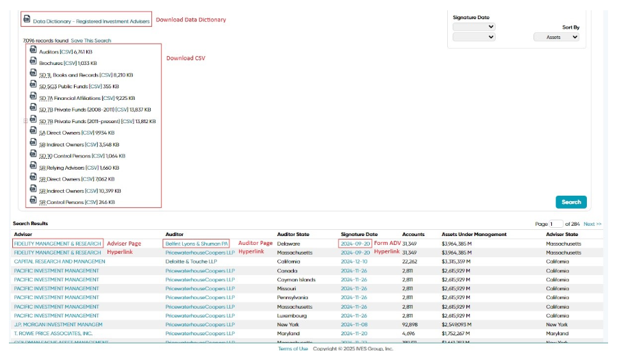Click the page number input field

556,224
